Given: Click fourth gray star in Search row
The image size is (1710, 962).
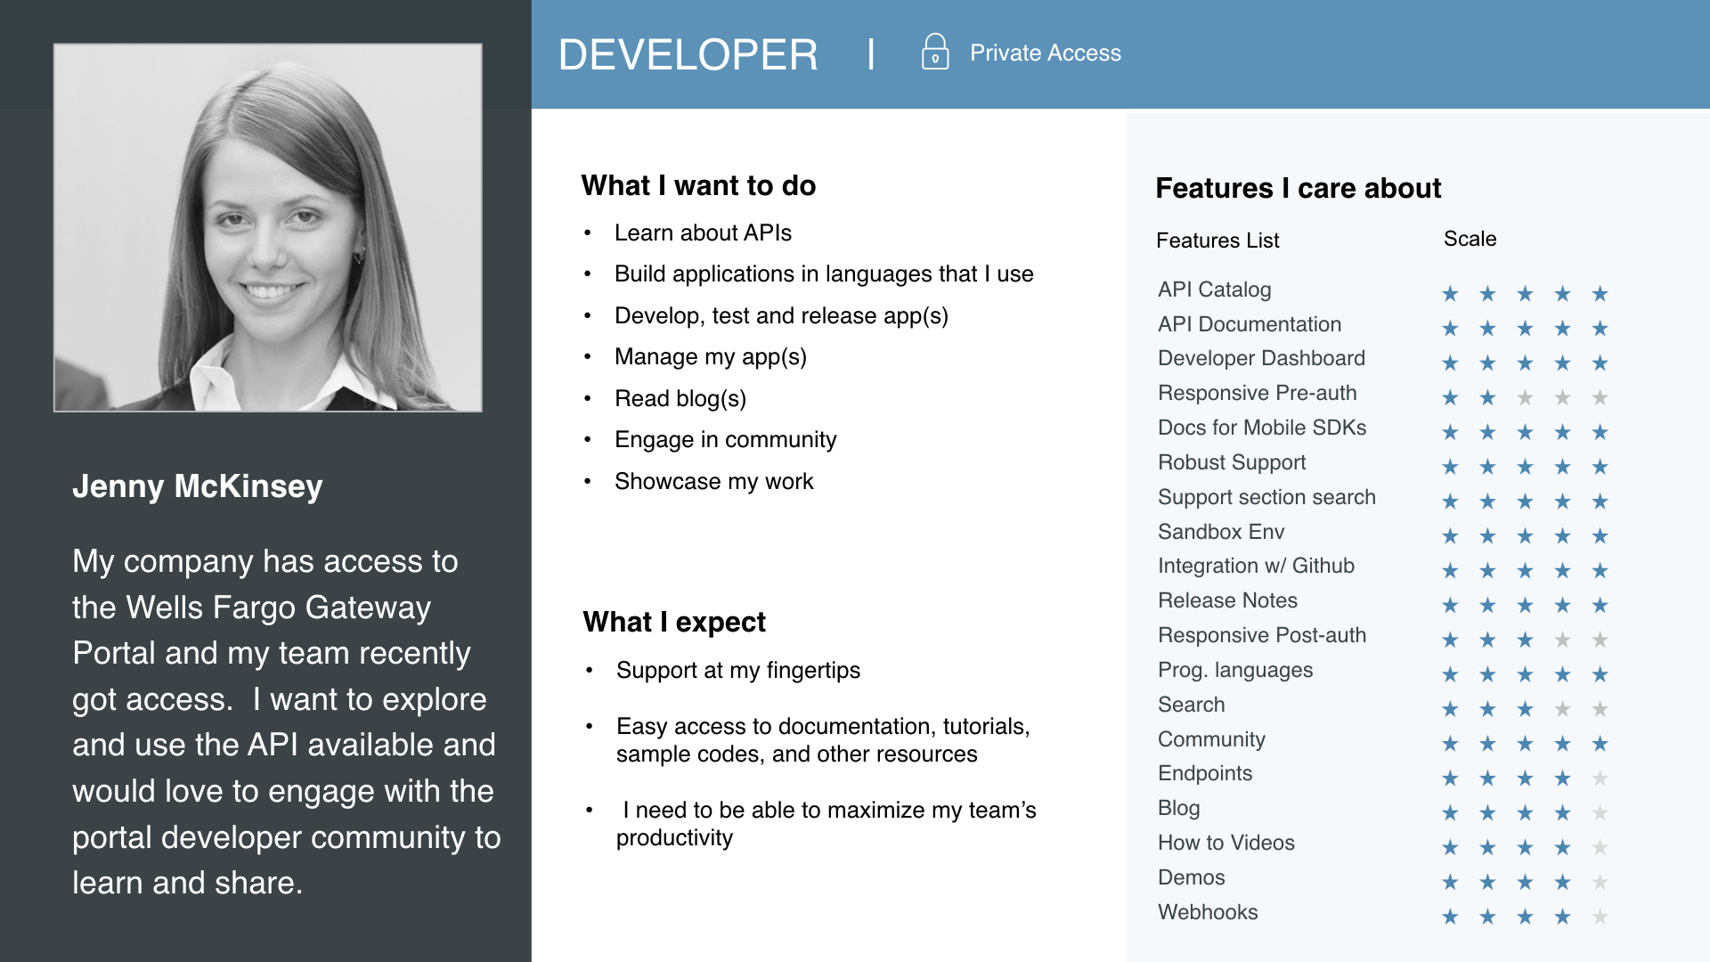Looking at the screenshot, I should point(1562,709).
